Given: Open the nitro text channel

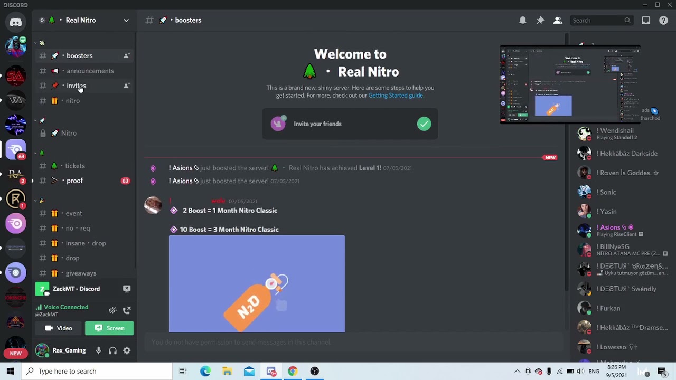Looking at the screenshot, I should pyautogui.click(x=84, y=101).
